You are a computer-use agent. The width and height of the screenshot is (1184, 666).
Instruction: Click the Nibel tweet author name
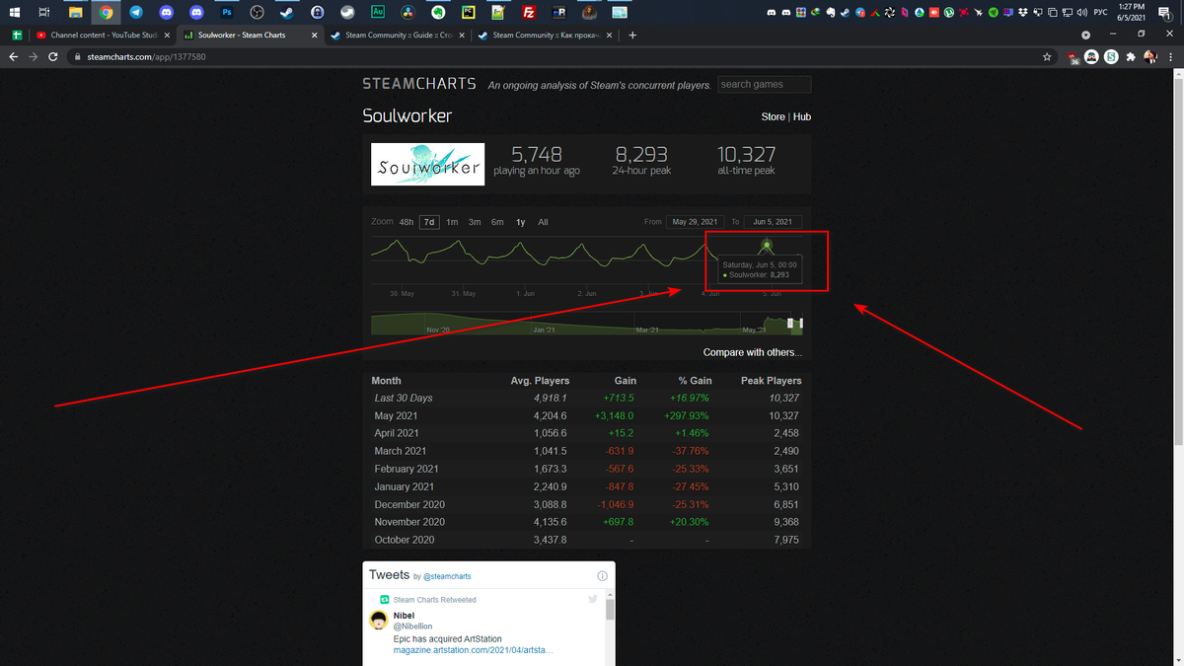pyautogui.click(x=404, y=616)
